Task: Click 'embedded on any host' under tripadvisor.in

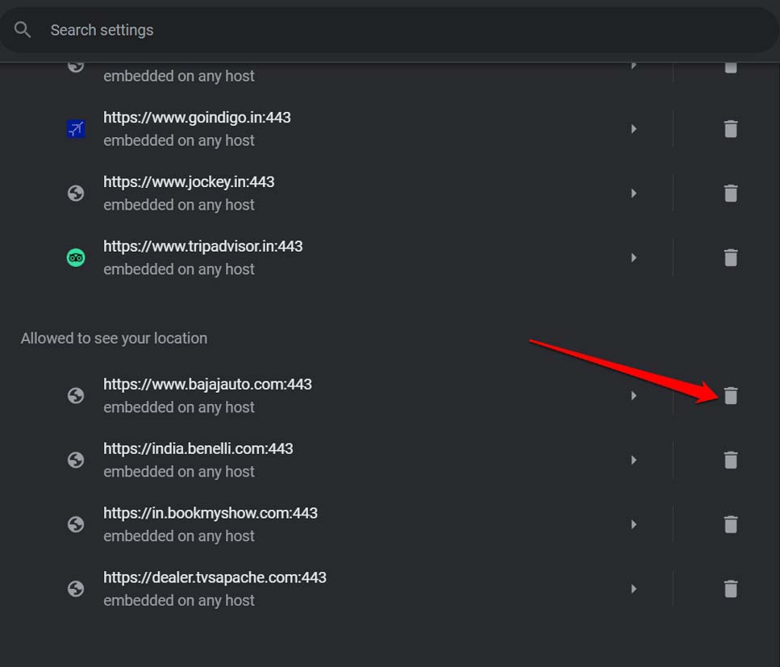Action: click(x=179, y=269)
